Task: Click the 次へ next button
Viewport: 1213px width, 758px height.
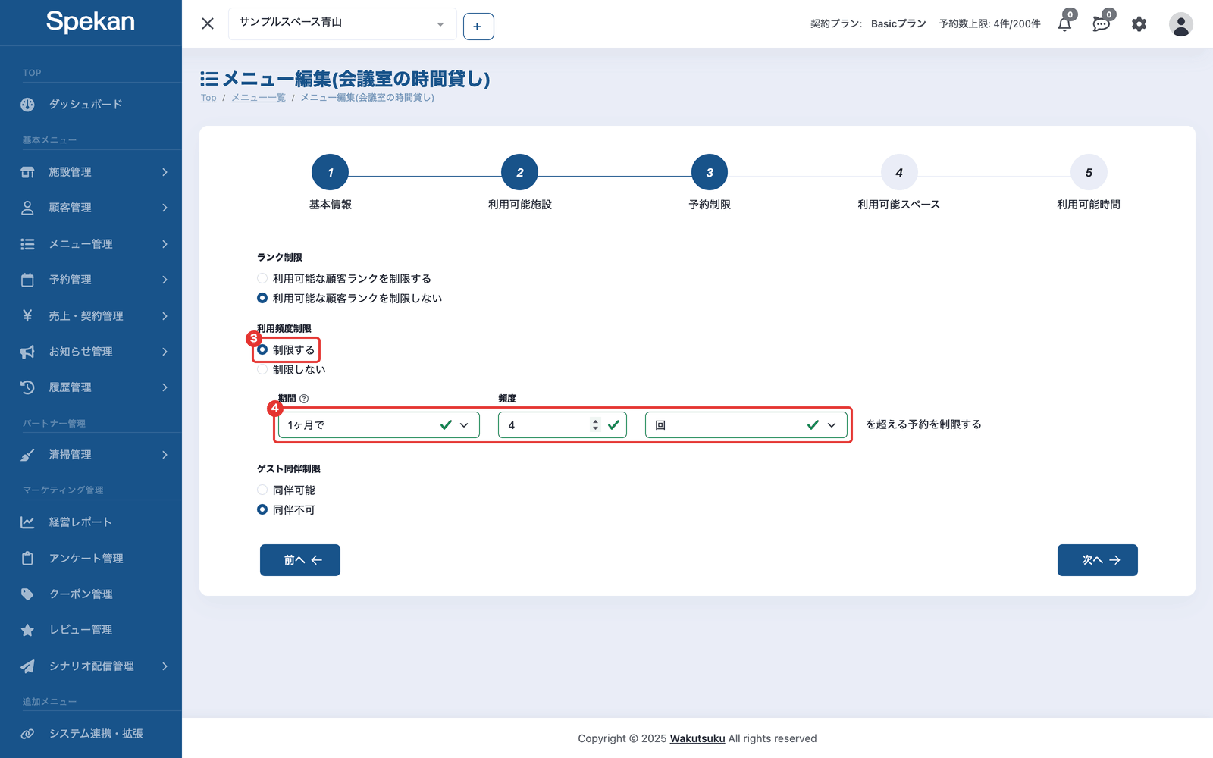Action: [1098, 560]
